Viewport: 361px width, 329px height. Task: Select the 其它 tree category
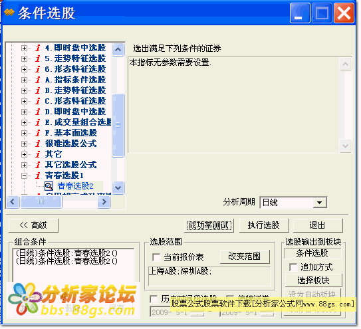coord(53,154)
